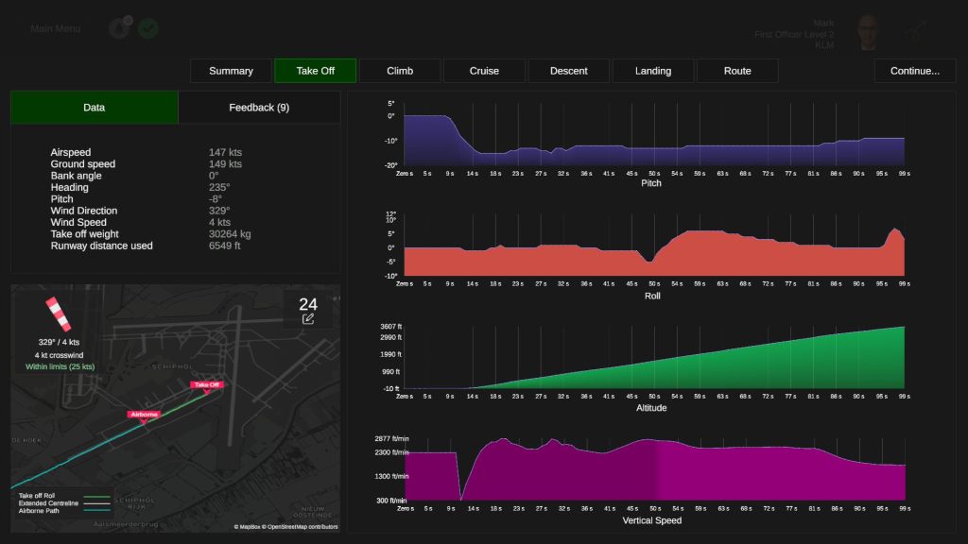Viewport: 968px width, 544px height.
Task: Go to the Cruise tab
Action: pos(484,71)
